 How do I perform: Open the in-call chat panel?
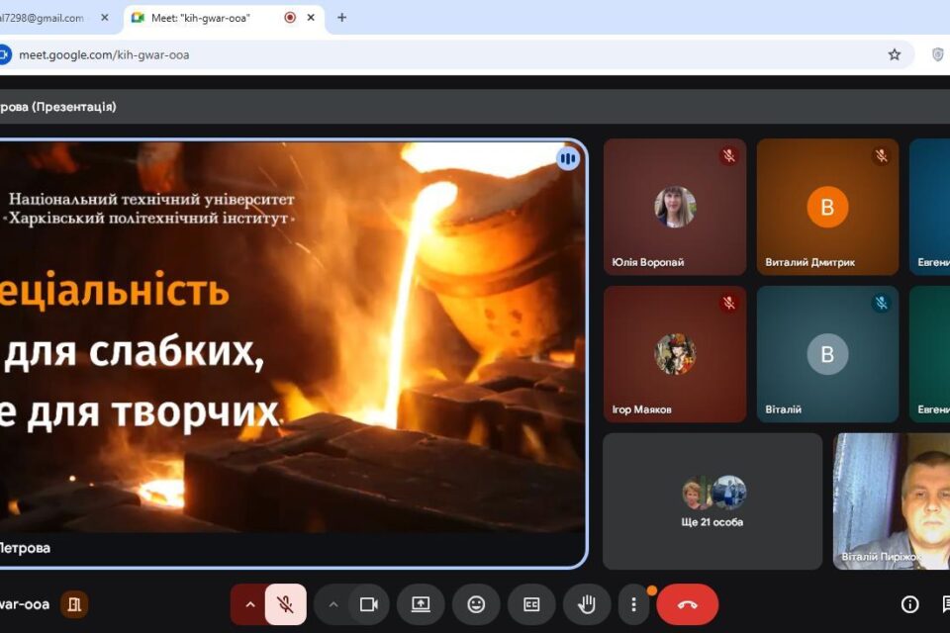(945, 604)
